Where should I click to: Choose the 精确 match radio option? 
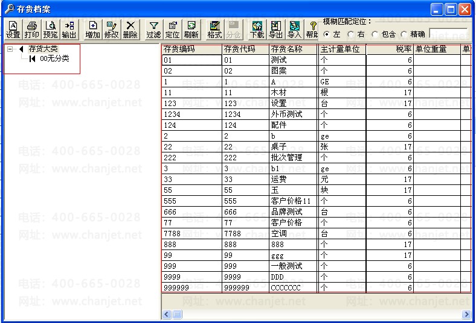tap(404, 34)
